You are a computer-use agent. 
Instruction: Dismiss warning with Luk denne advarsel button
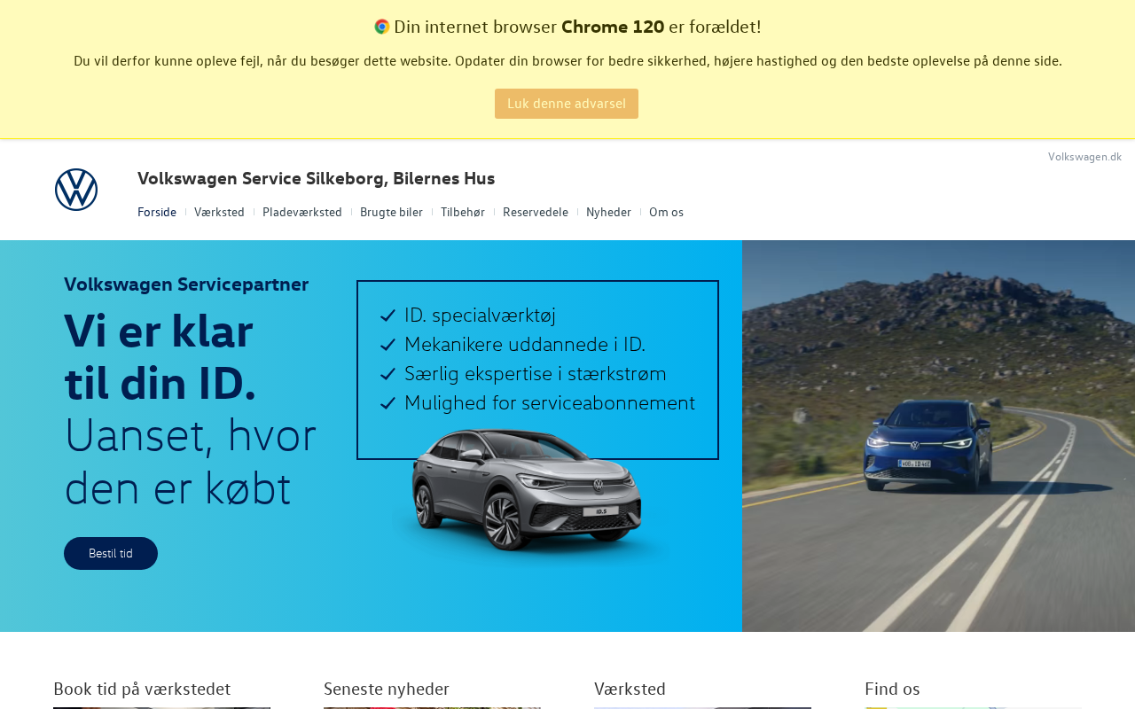click(567, 104)
